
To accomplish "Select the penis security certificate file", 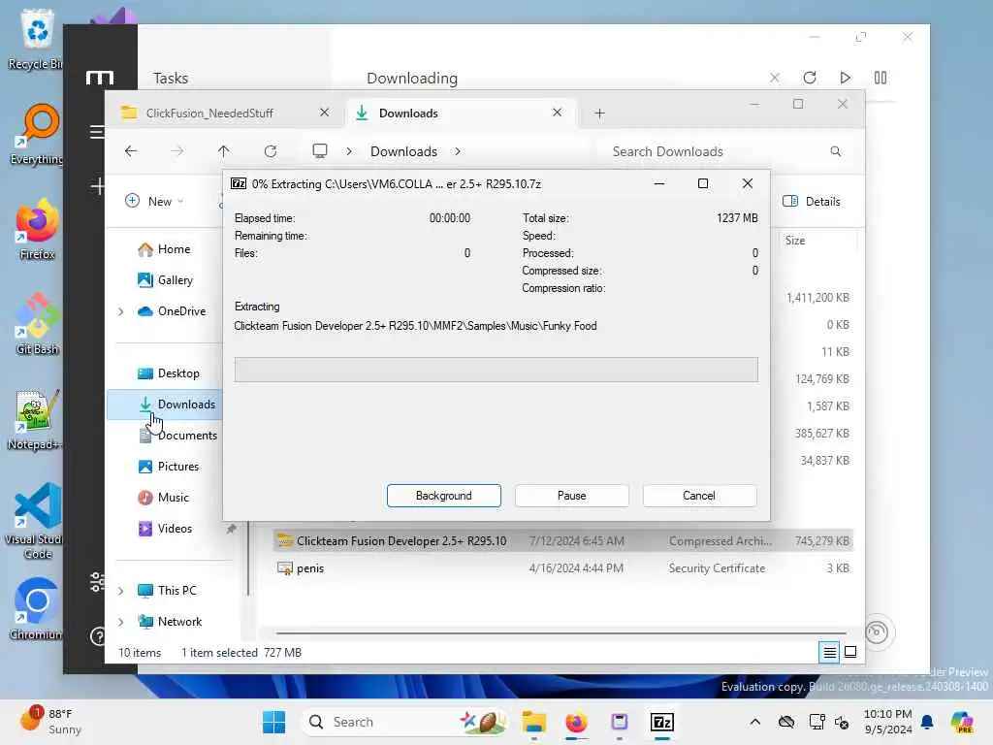I will pyautogui.click(x=563, y=568).
